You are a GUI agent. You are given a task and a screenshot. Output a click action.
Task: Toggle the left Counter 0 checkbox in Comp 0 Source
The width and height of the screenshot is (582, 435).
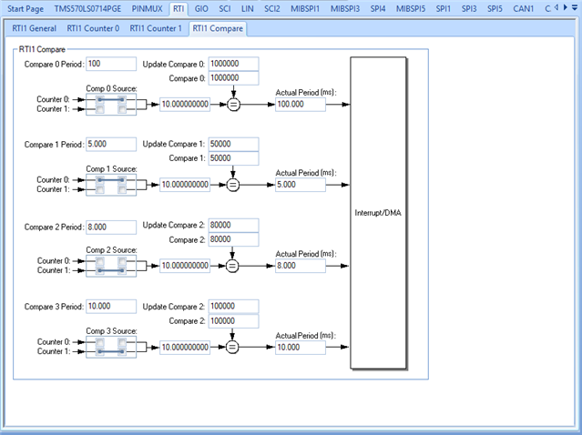(x=100, y=99)
